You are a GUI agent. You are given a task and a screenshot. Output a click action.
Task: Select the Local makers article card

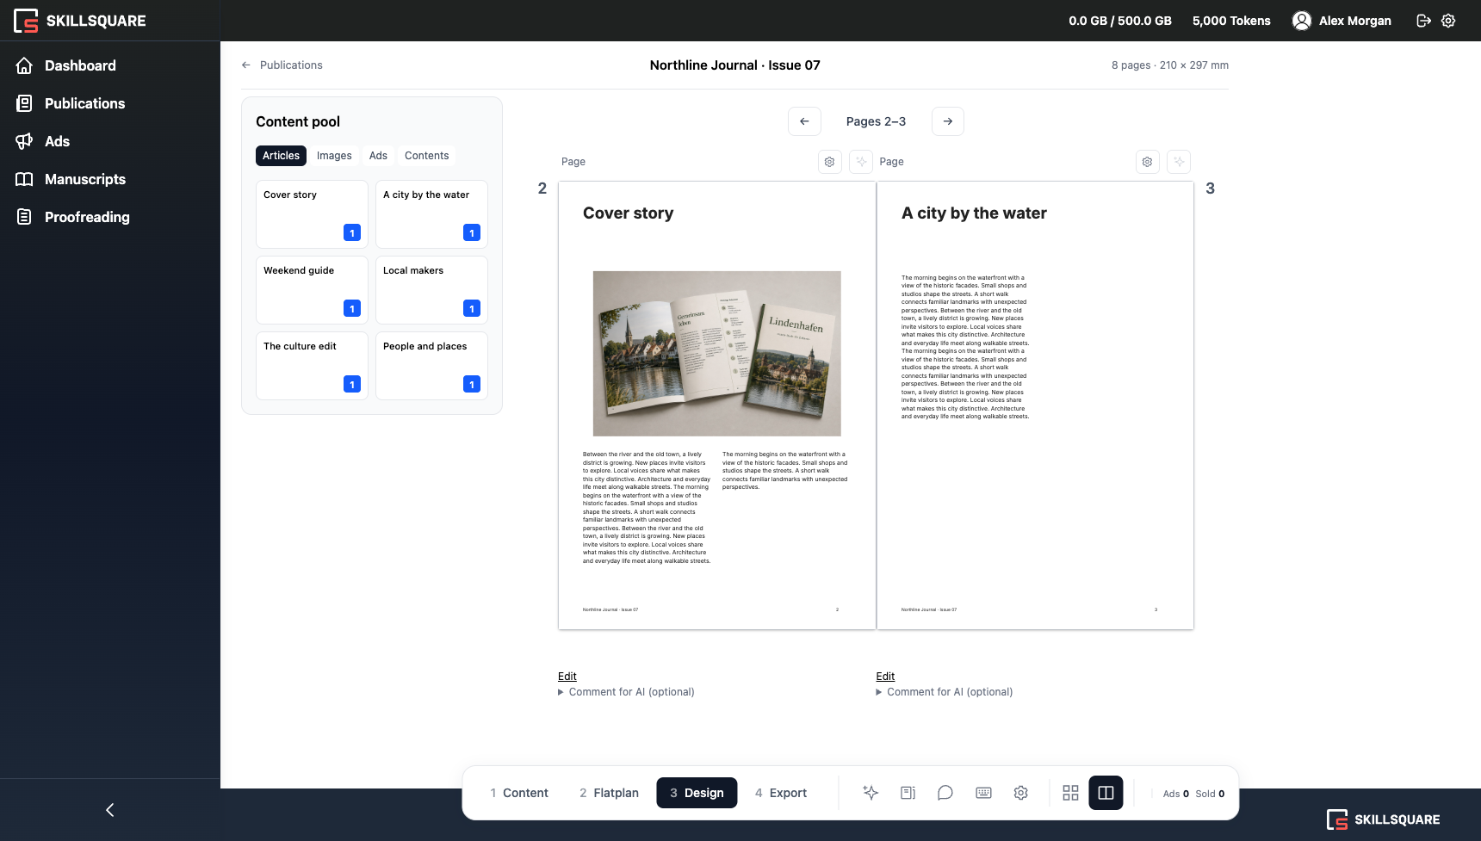click(431, 290)
